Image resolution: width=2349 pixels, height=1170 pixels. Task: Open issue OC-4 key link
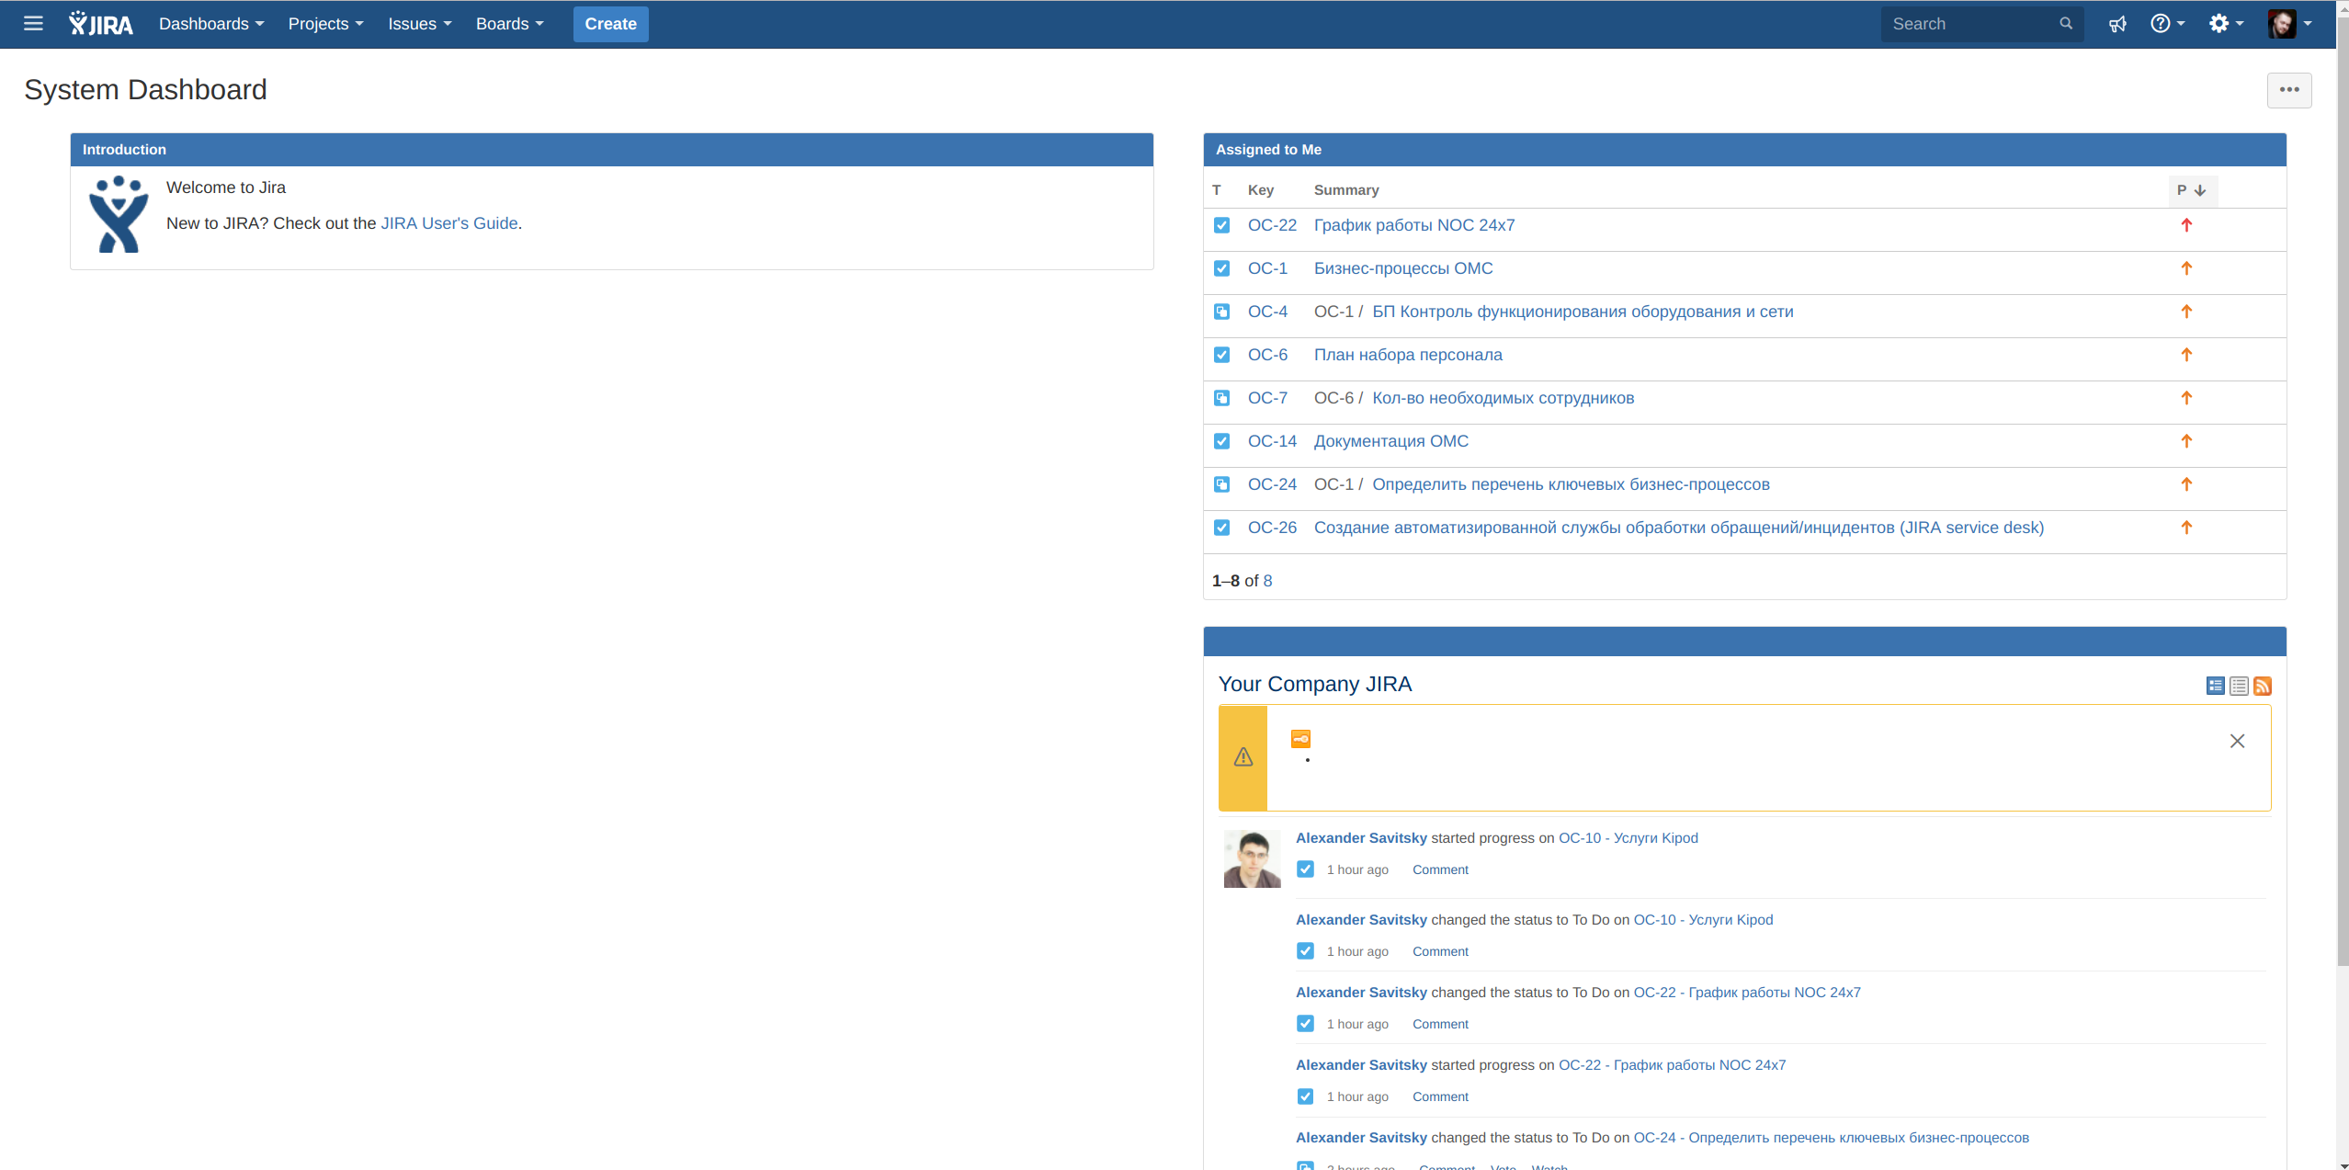pos(1267,312)
